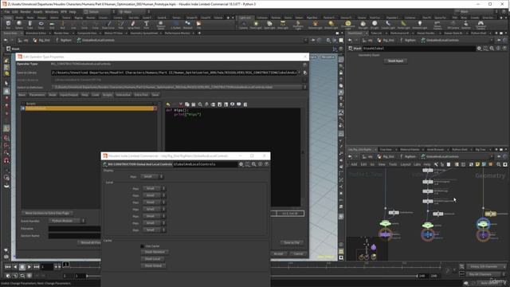This screenshot has width=510, height=287.
Task: Select the Spray Paint shelf tool
Action: click(133, 25)
